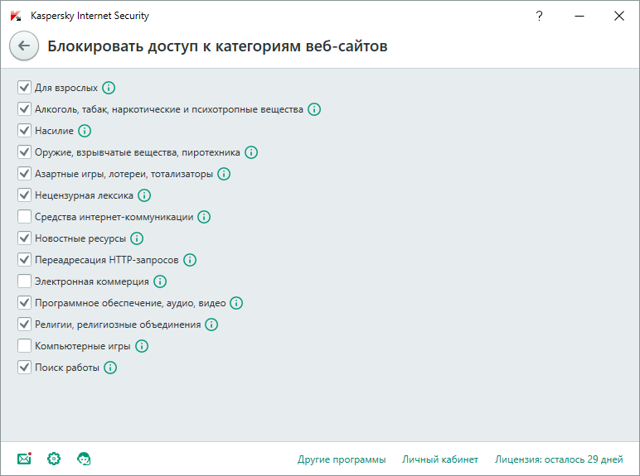640x476 pixels.
Task: Open 'Другие программы' link
Action: 342,459
